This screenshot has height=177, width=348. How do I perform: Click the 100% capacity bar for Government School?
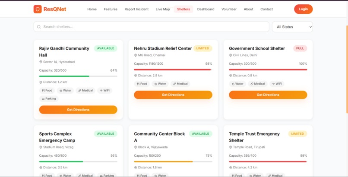(x=268, y=70)
